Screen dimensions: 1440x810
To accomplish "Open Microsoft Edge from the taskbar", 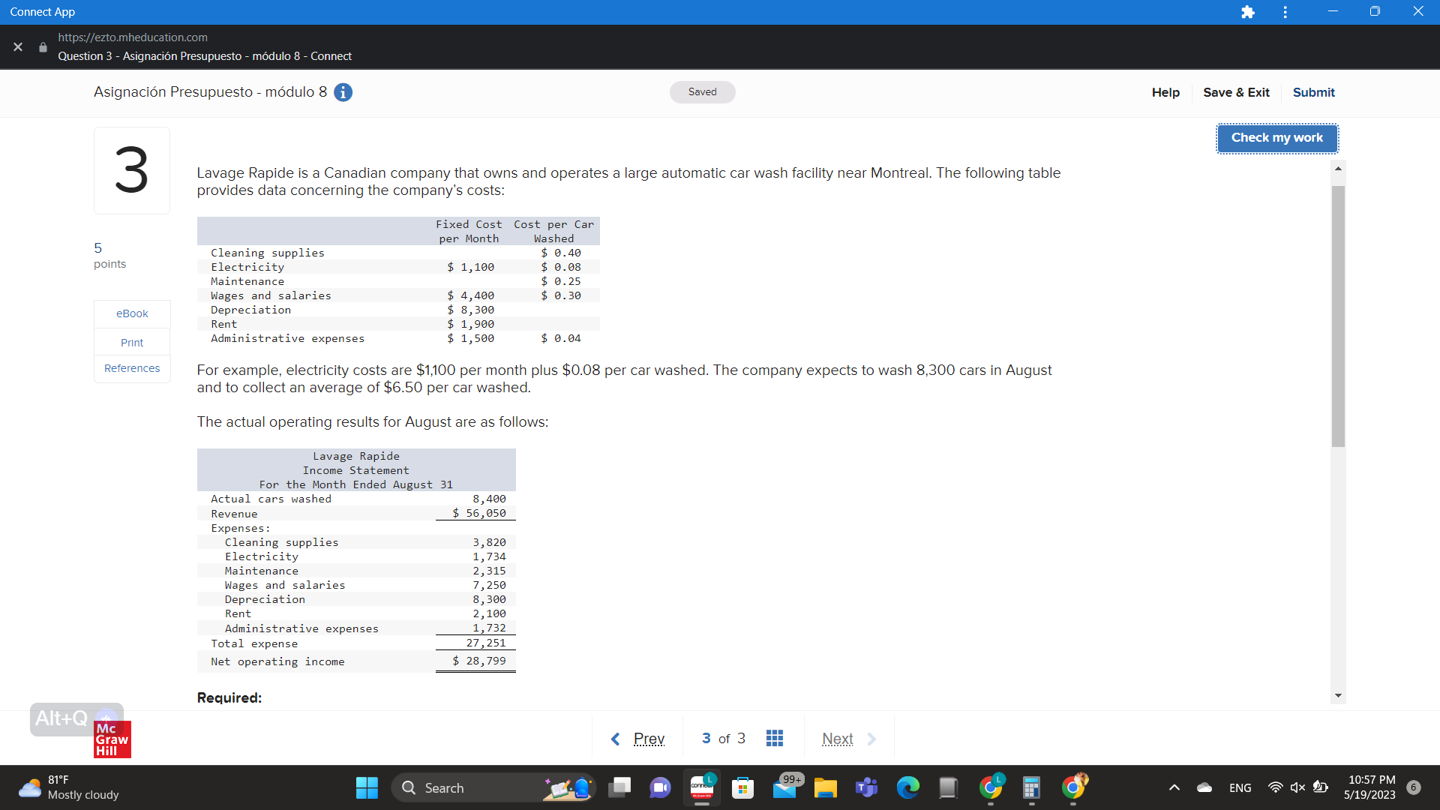I will click(907, 787).
